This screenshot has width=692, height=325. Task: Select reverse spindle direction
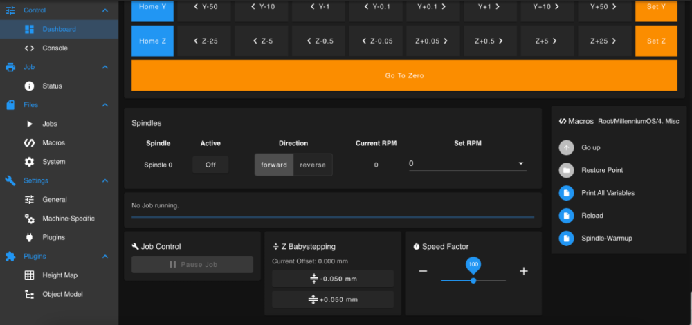[313, 165]
